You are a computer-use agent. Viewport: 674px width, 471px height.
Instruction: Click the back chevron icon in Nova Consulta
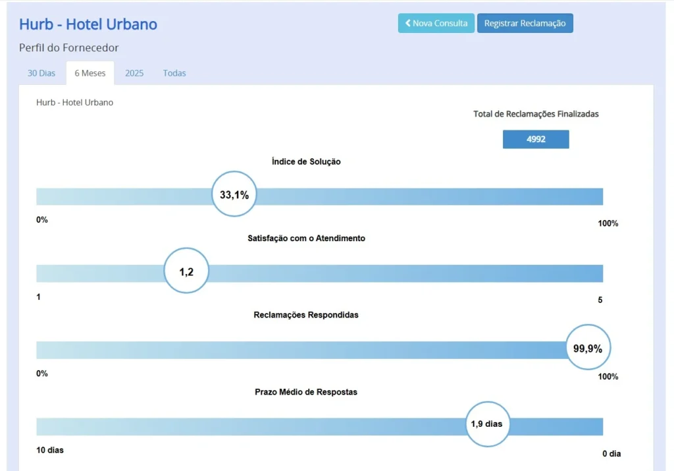pyautogui.click(x=408, y=23)
